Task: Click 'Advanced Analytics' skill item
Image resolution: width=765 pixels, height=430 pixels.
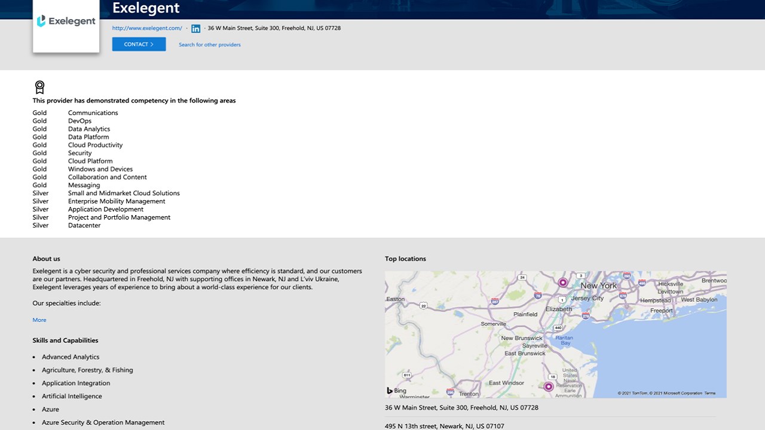Action: click(71, 357)
